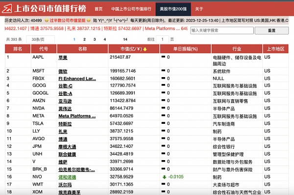Click the green down arrow for NVO row

[165, 177]
